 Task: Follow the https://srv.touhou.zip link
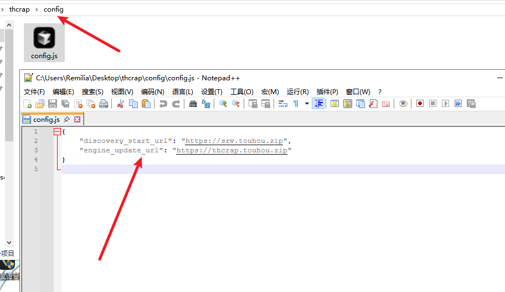tap(234, 141)
